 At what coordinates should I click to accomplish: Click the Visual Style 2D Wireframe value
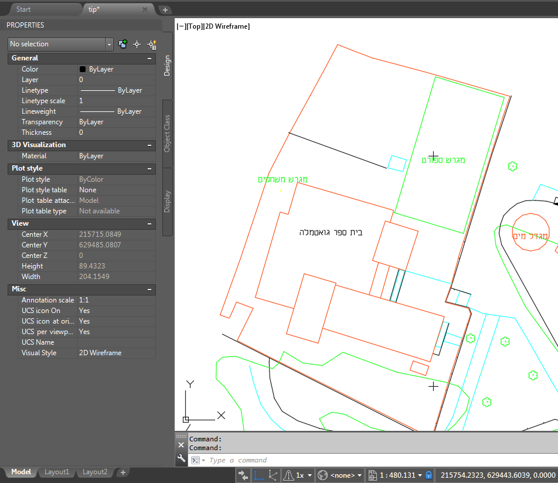(117, 353)
